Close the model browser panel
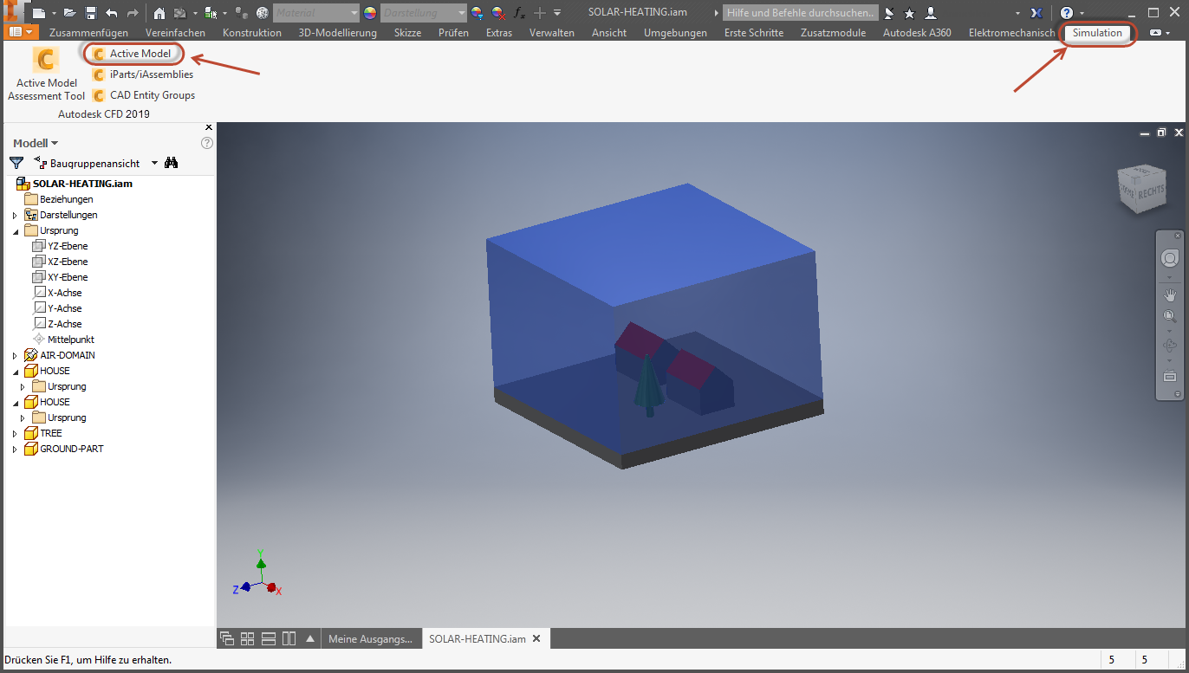Image resolution: width=1189 pixels, height=673 pixels. point(208,127)
